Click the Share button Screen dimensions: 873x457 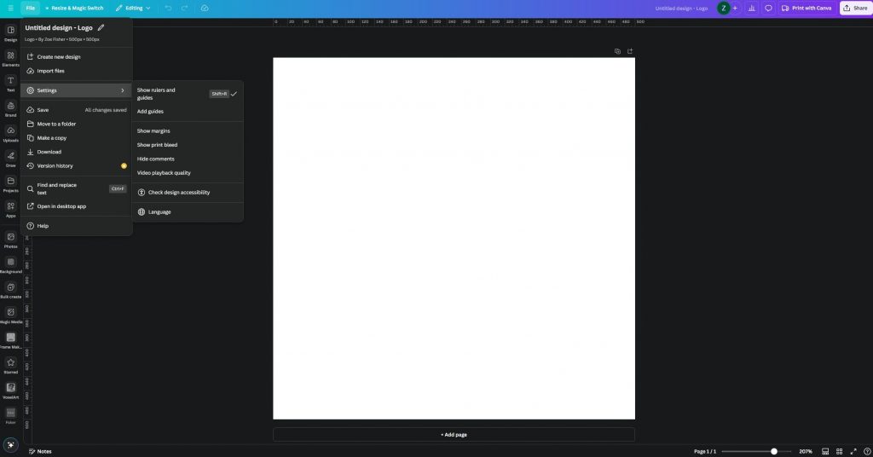pos(855,8)
